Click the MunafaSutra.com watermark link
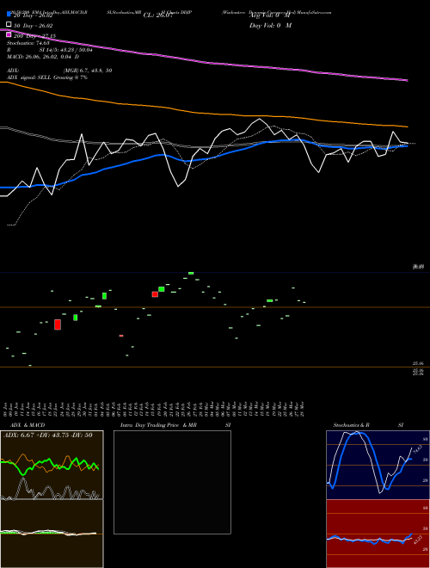Image resolution: width=430 pixels, height=568 pixels. point(314,12)
